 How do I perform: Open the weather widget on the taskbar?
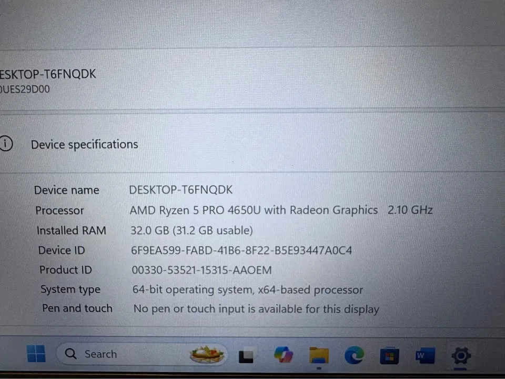[x=207, y=354]
